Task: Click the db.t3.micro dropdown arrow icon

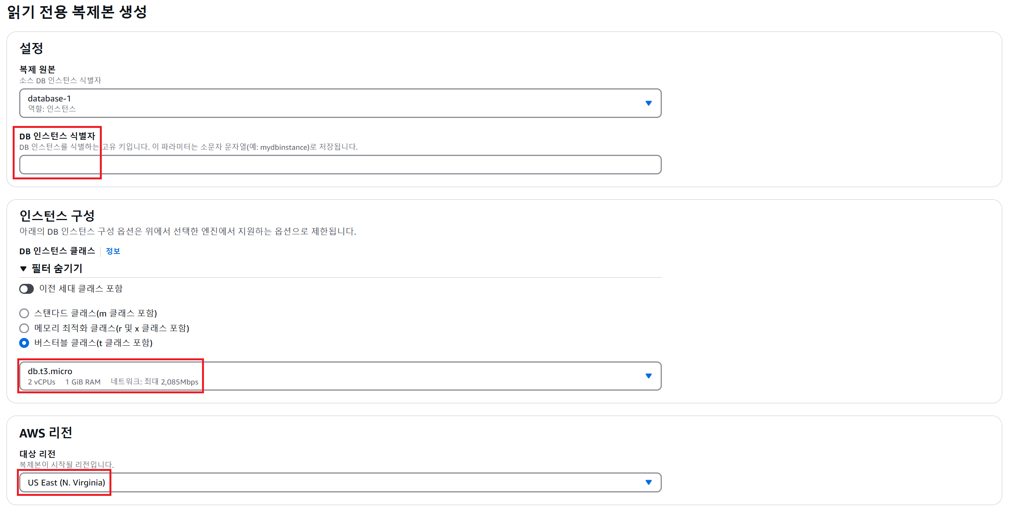Action: click(x=648, y=376)
